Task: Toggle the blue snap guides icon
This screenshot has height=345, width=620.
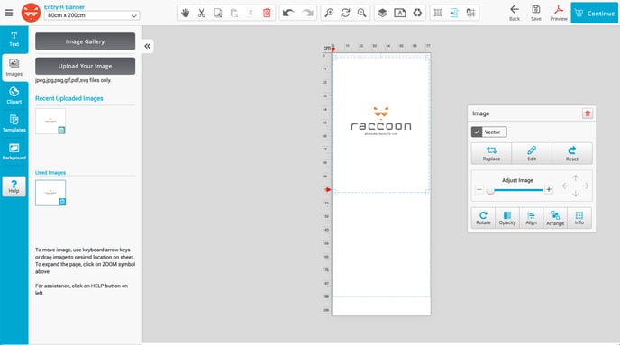Action: [454, 13]
